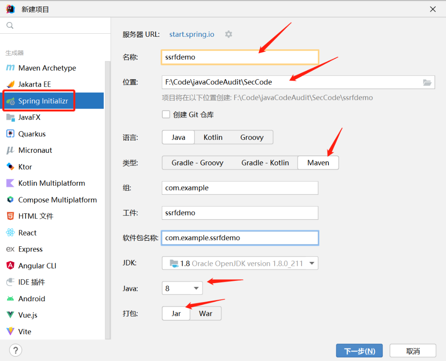Choose Gradle - Groovy build type
The width and height of the screenshot is (446, 361).
pos(197,163)
